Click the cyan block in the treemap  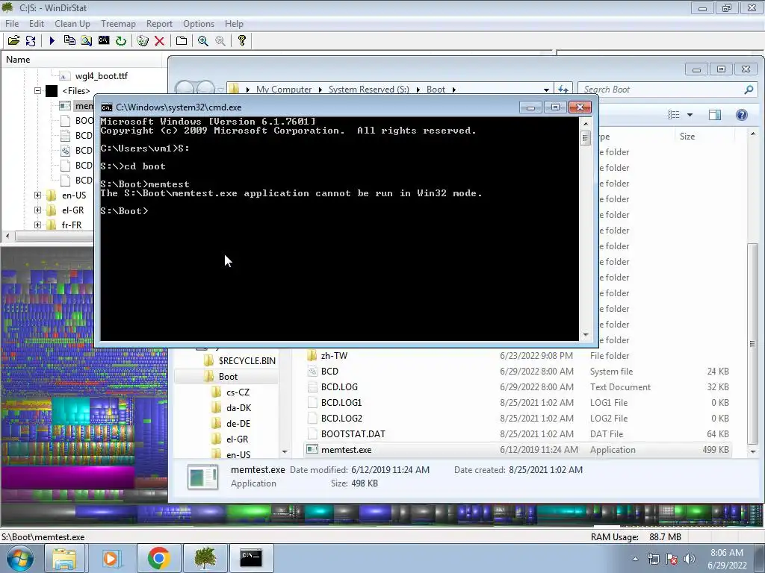pyautogui.click(x=70, y=412)
